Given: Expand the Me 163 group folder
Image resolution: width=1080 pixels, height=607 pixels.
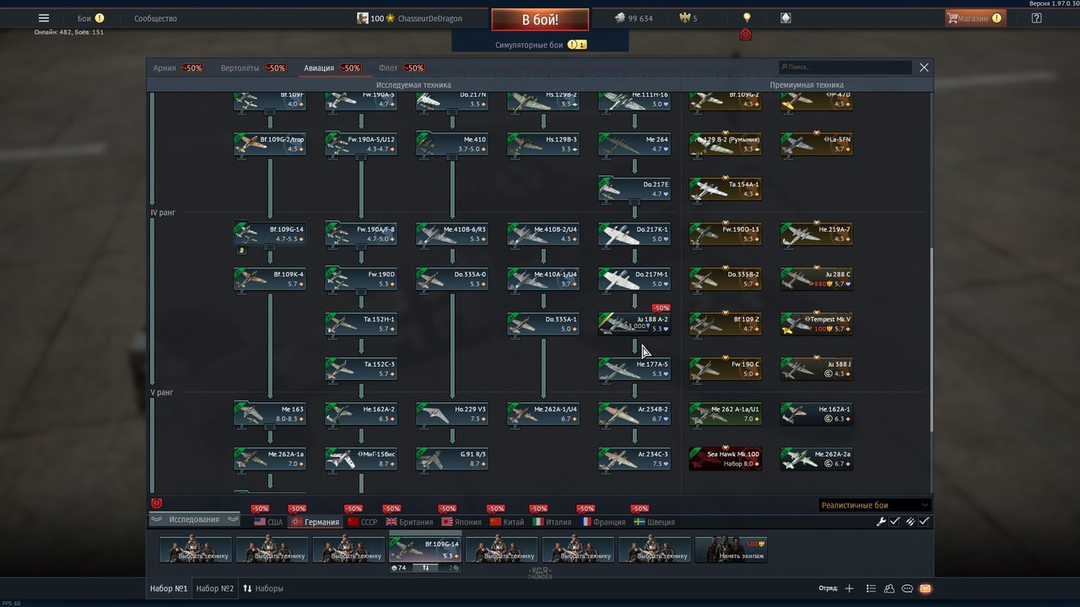Looking at the screenshot, I should (270, 427).
